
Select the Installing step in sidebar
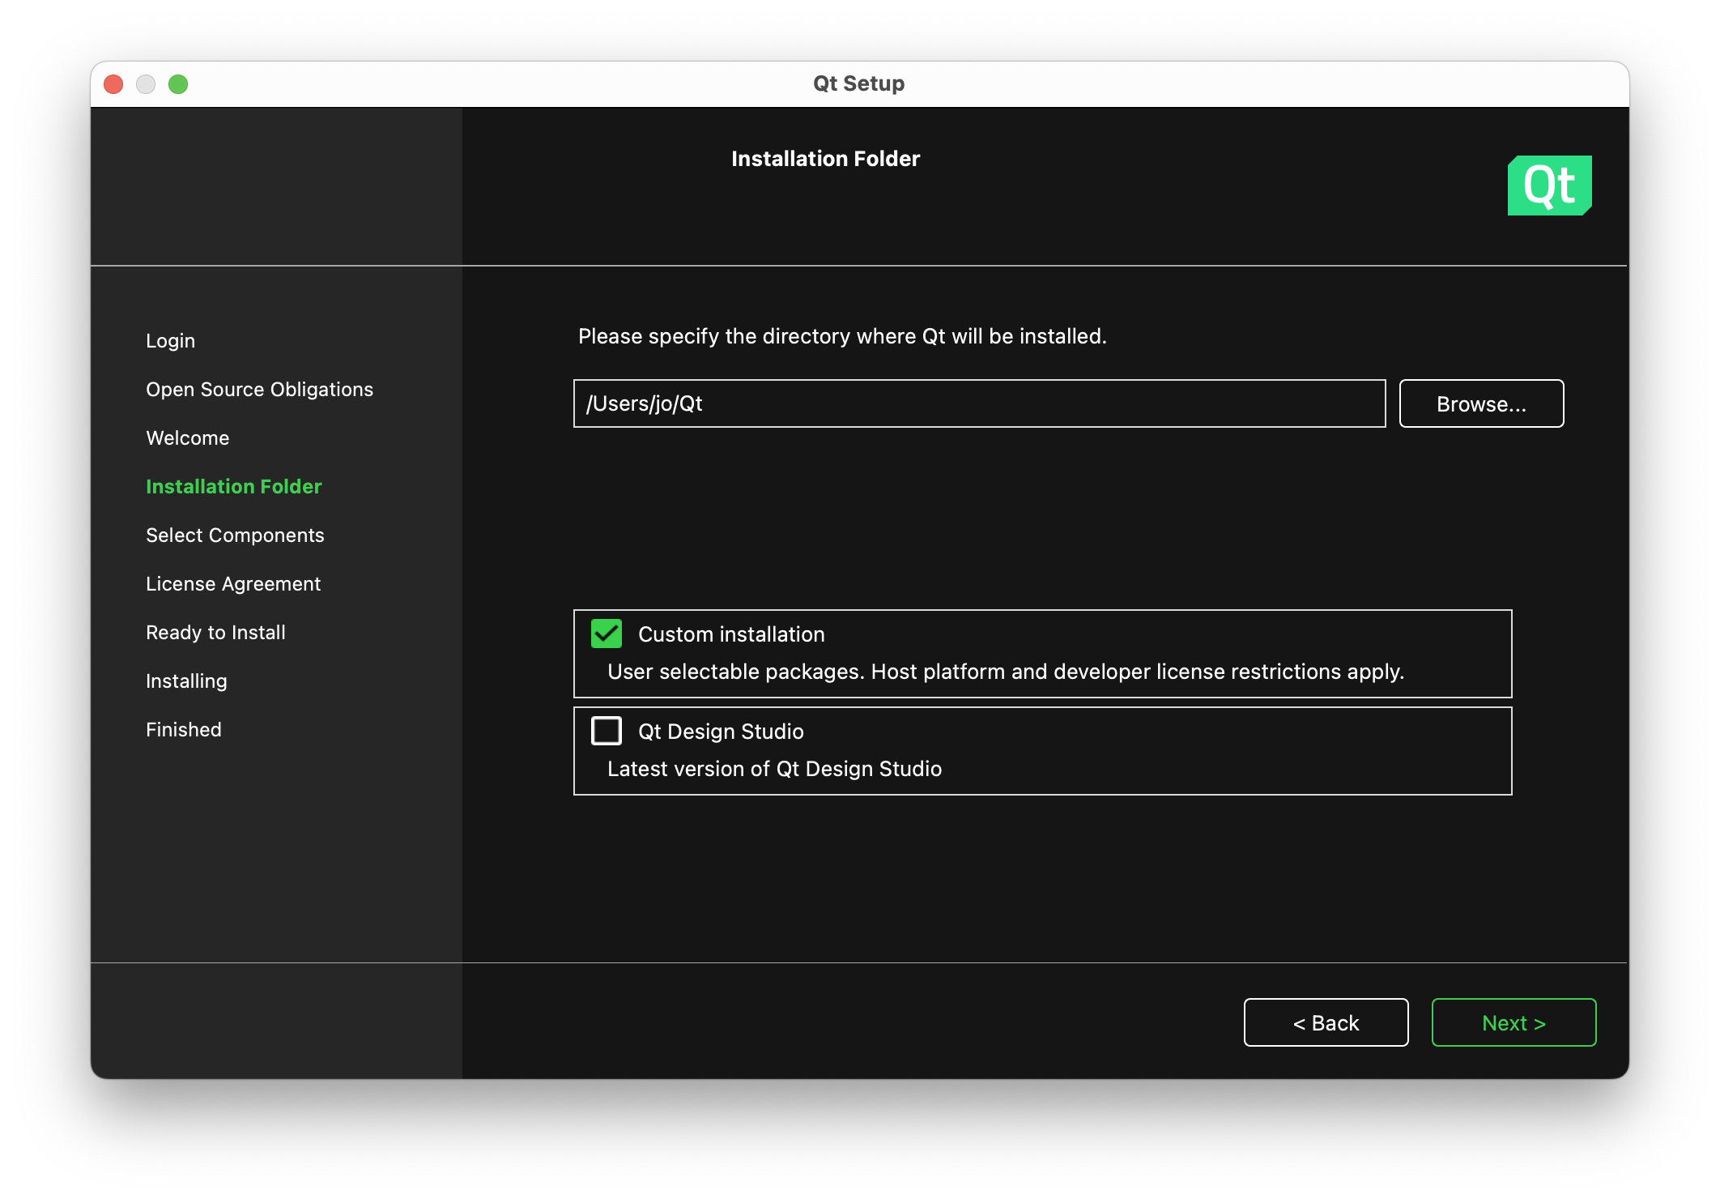186,681
